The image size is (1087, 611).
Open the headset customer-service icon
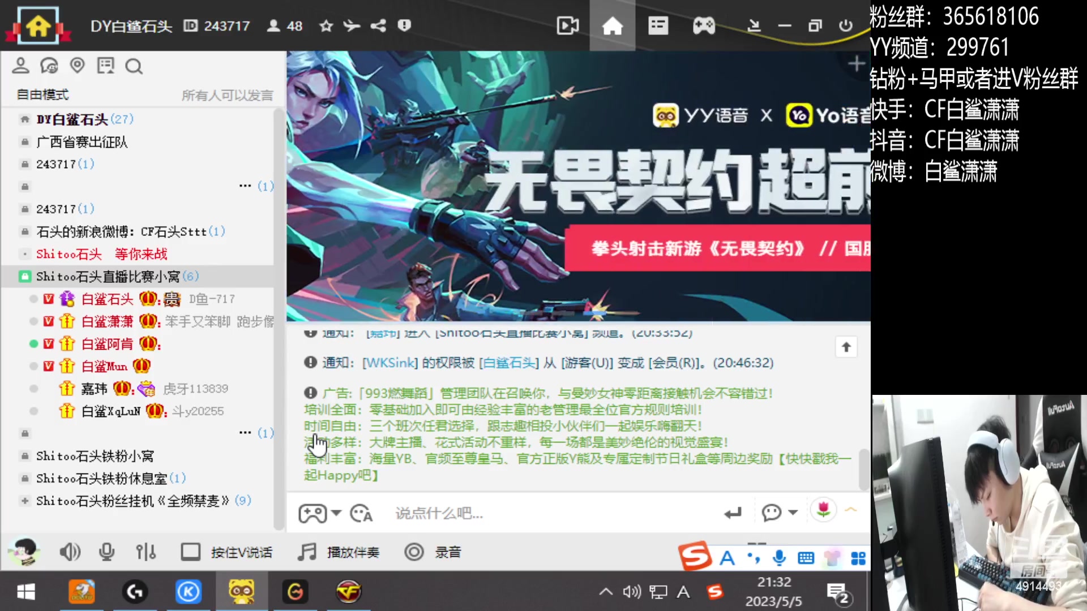click(49, 66)
